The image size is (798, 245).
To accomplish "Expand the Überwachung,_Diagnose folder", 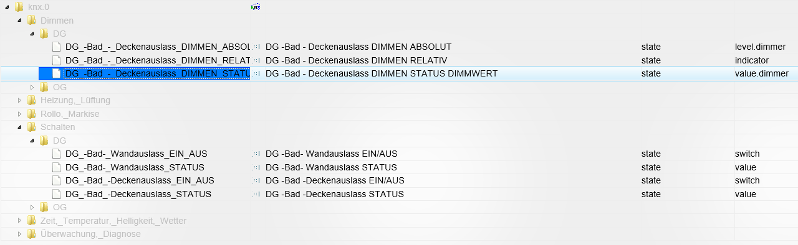I will click(x=20, y=234).
